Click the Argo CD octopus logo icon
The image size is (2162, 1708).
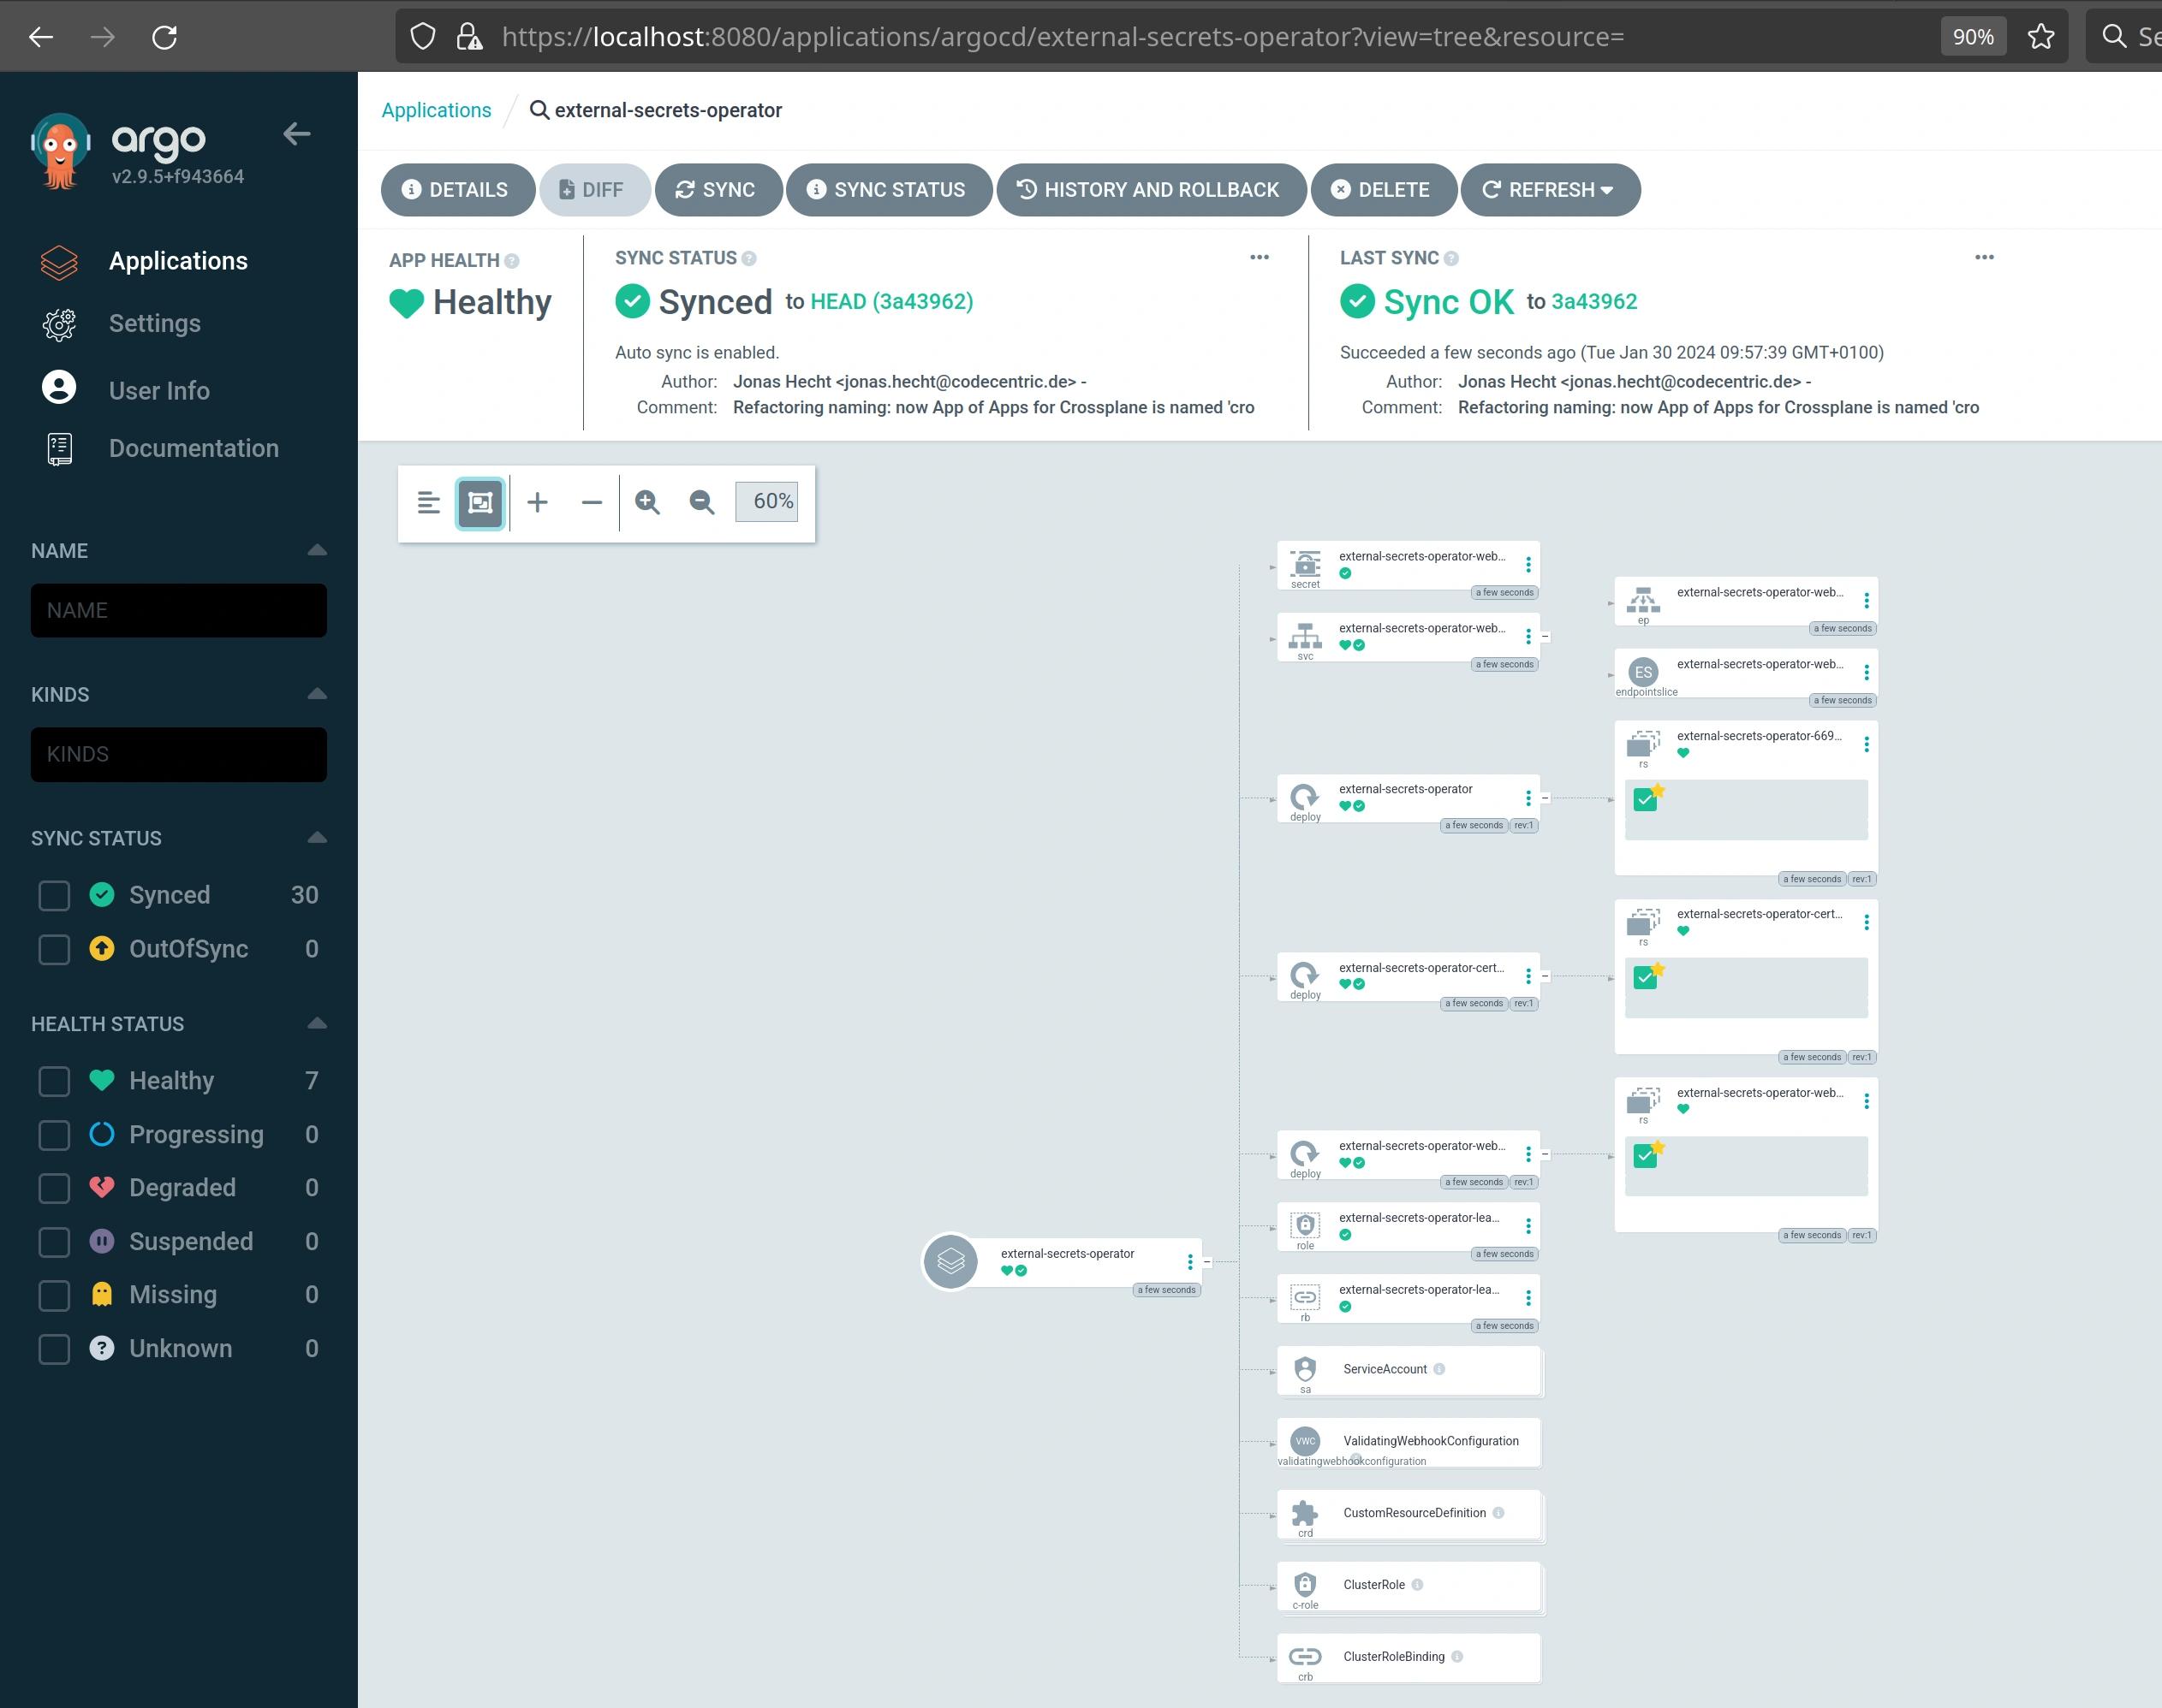62,149
